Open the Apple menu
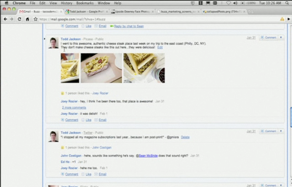292x187 pixels. 6,3
